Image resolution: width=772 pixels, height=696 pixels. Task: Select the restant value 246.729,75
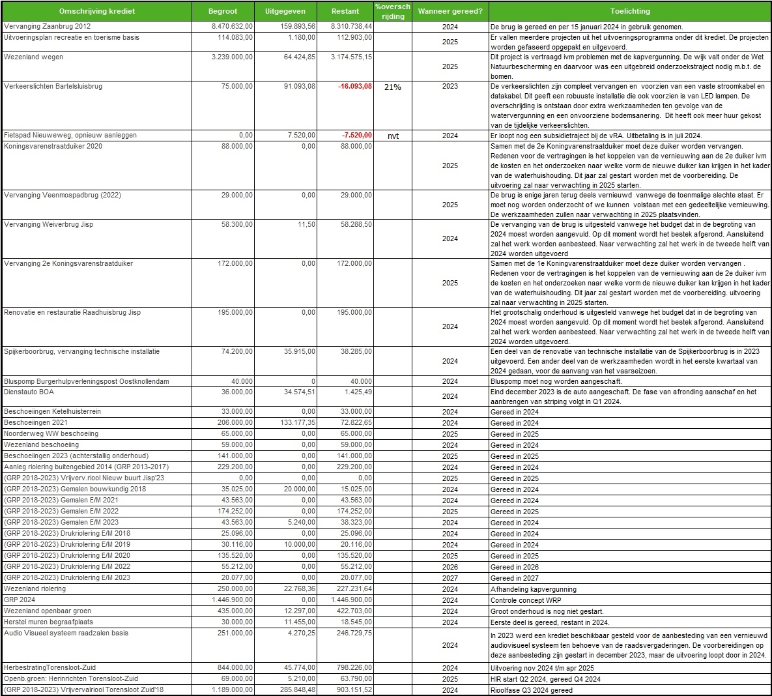click(x=354, y=633)
